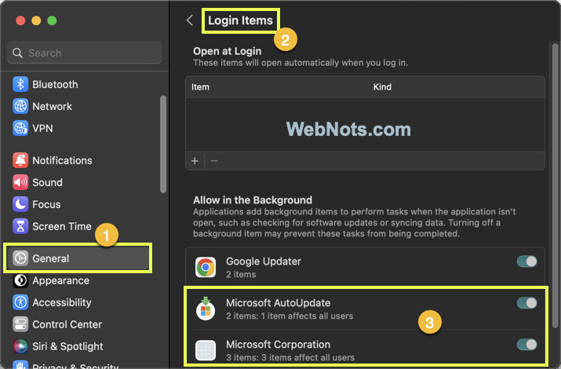
Task: Click the sidebar vertical scrollbar
Action: [163, 144]
